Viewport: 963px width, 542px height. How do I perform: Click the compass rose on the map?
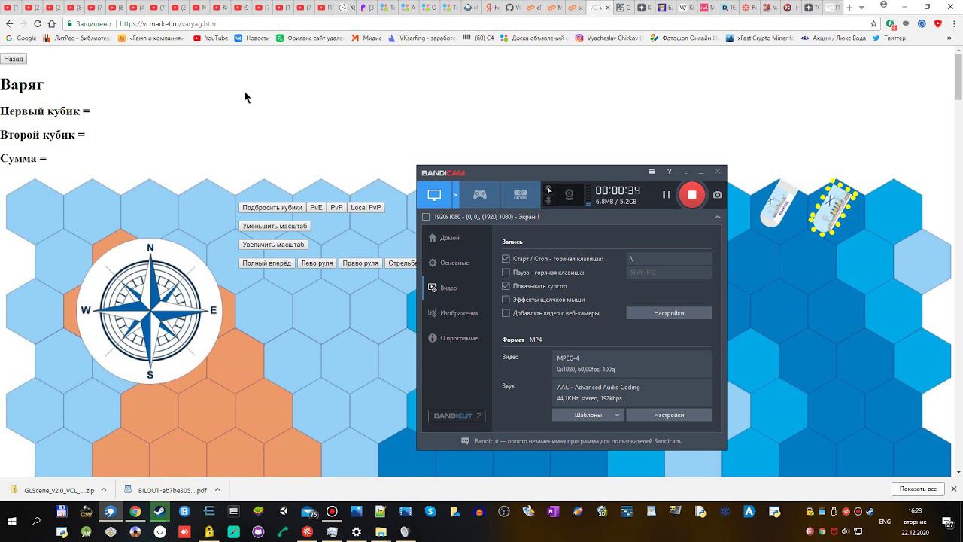(150, 310)
